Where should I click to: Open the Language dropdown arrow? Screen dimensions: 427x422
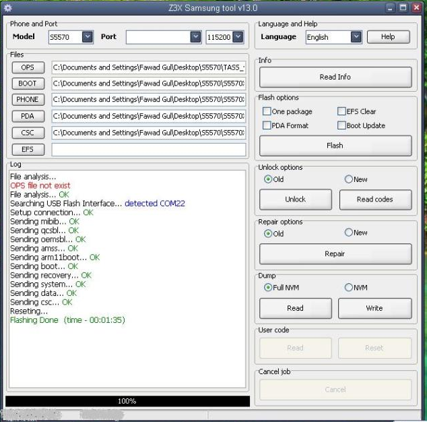(356, 37)
